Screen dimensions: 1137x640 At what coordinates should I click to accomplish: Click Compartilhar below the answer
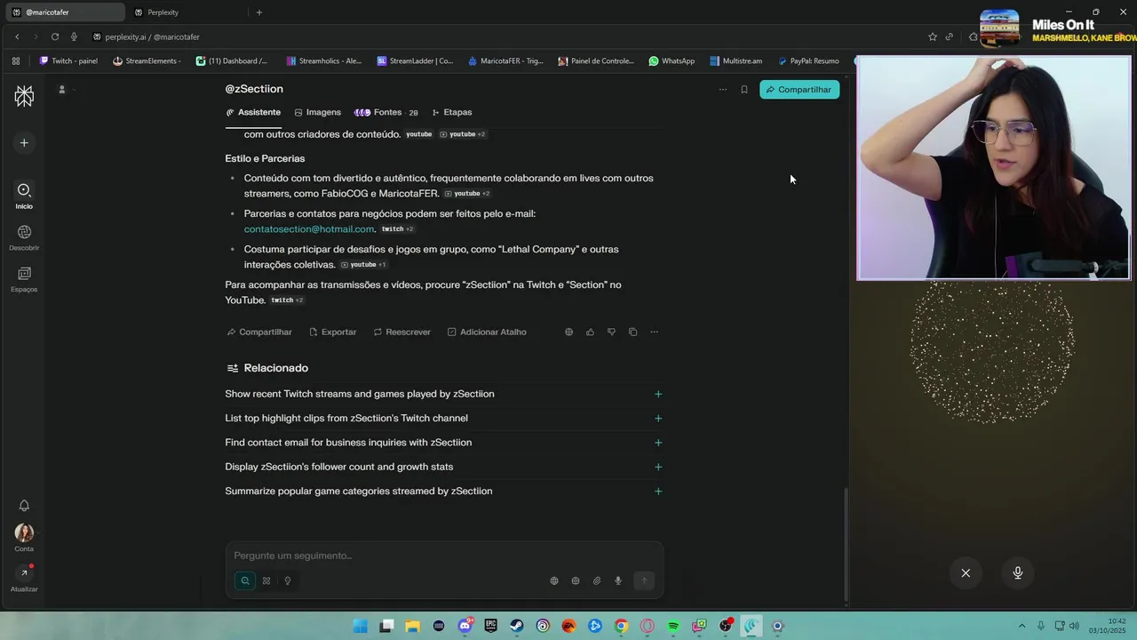(259, 332)
